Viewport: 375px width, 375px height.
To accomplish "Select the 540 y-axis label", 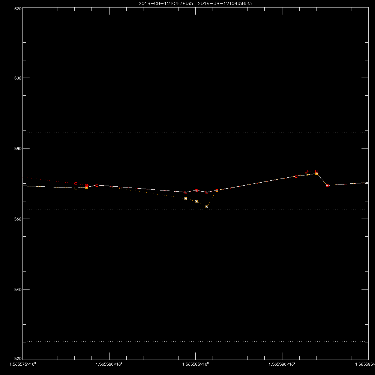I will [18, 289].
